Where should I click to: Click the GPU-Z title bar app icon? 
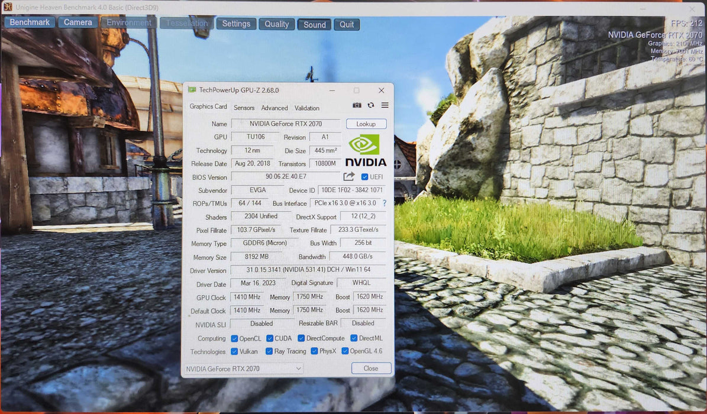point(192,90)
